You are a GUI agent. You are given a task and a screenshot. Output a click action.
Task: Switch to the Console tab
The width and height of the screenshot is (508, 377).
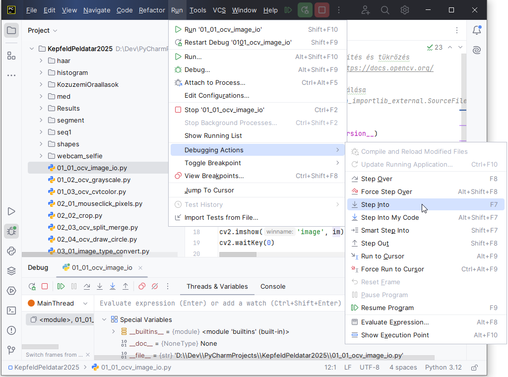coord(273,287)
